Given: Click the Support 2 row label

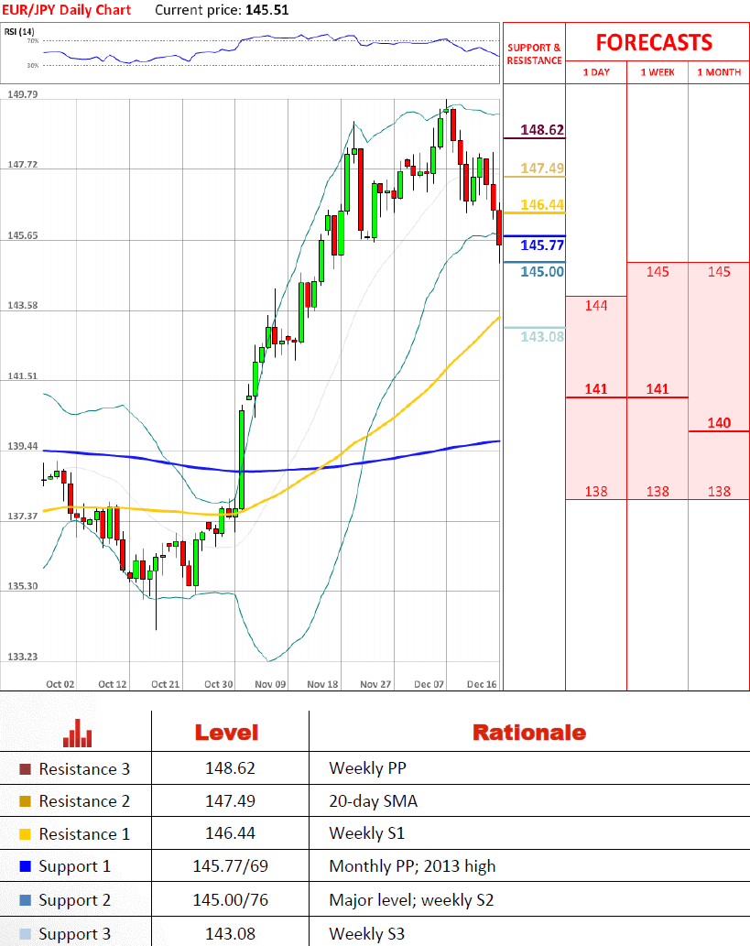Looking at the screenshot, I should (75, 900).
